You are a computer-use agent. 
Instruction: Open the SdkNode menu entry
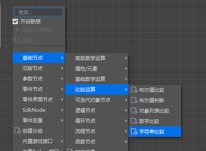[39, 110]
